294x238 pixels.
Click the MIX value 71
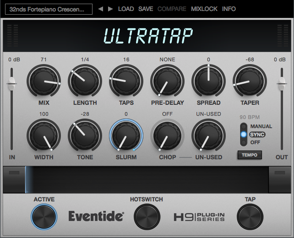pos(44,59)
